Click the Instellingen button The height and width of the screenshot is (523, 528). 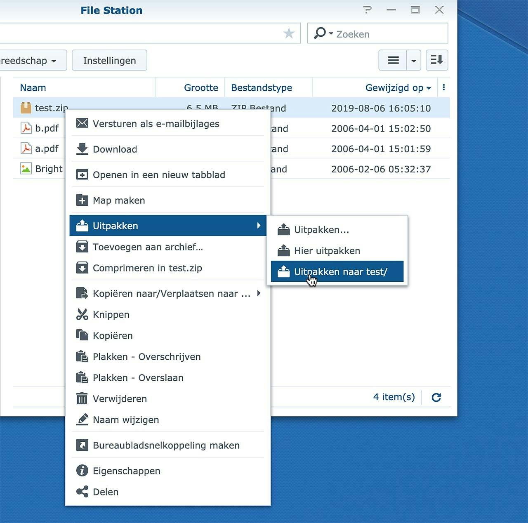click(109, 61)
